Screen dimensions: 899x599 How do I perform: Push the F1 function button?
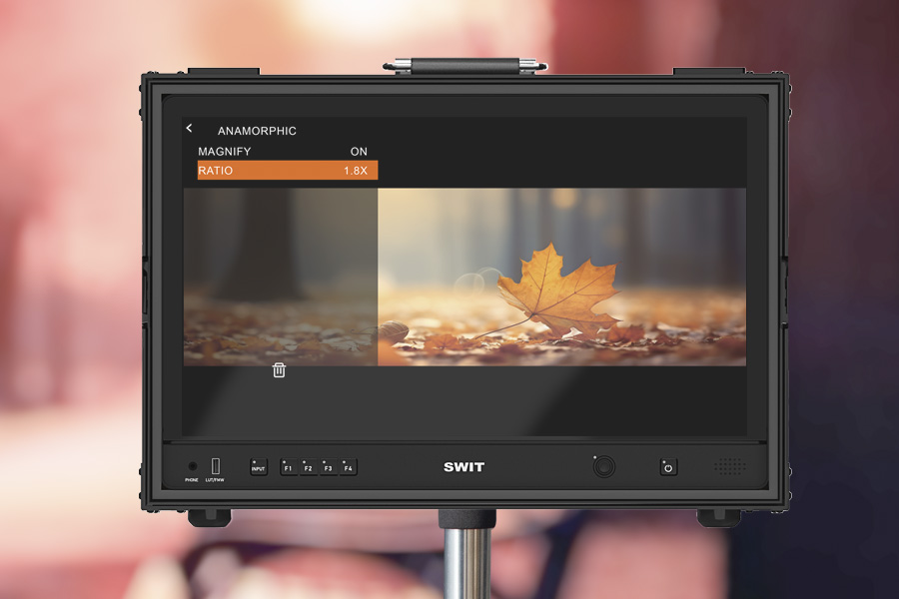[289, 467]
